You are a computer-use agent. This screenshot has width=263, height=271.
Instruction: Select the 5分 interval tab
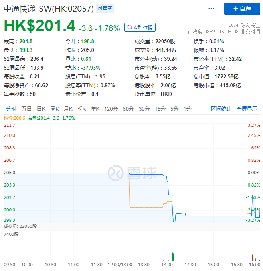174,109
